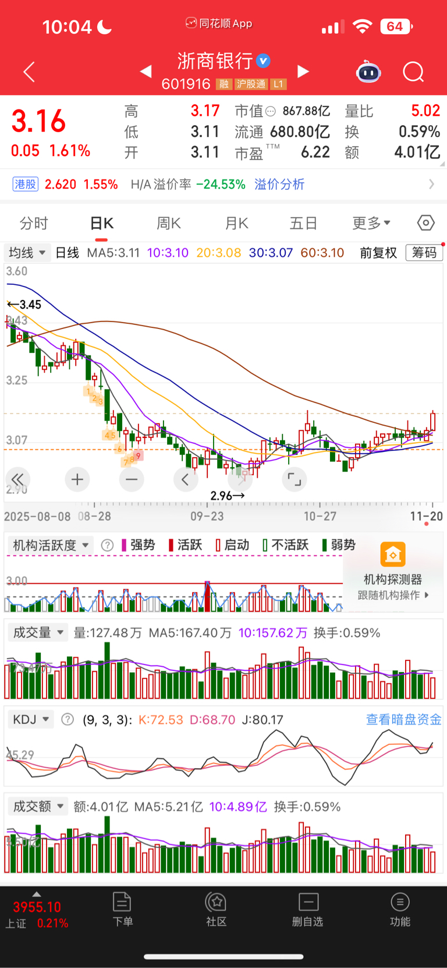Open chart settings hexagon icon
The height and width of the screenshot is (968, 447).
click(x=426, y=223)
